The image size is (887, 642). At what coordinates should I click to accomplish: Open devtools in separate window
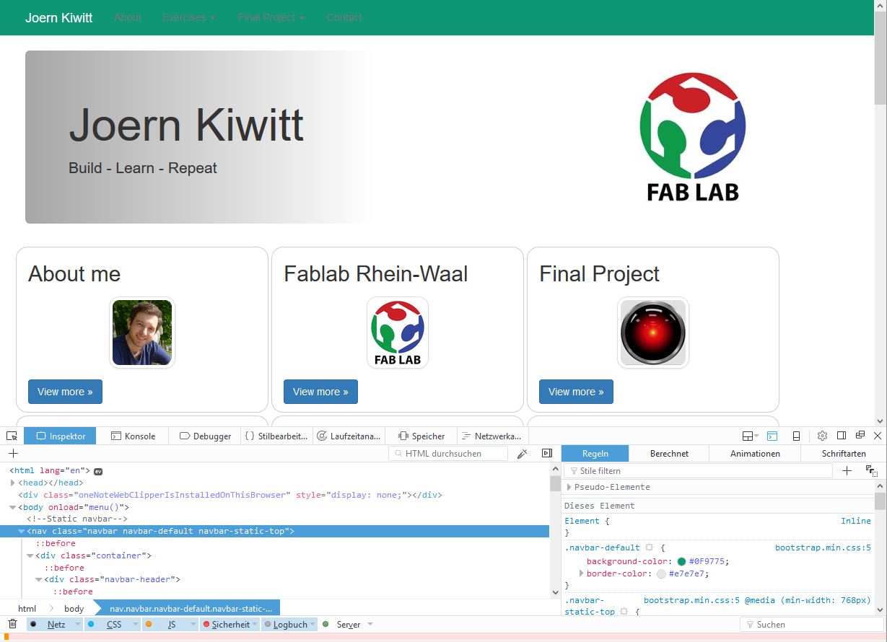860,436
